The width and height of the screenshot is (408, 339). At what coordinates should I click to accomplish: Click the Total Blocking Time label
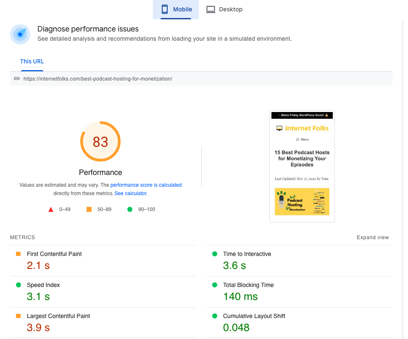248,285
